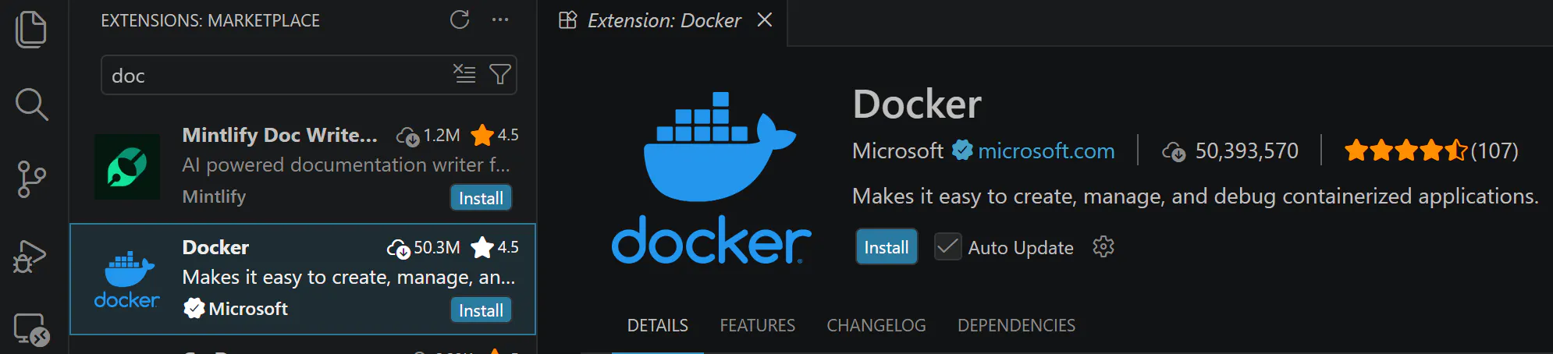Click Mintlify 1.2M download count
1553x354 pixels.
coord(428,136)
